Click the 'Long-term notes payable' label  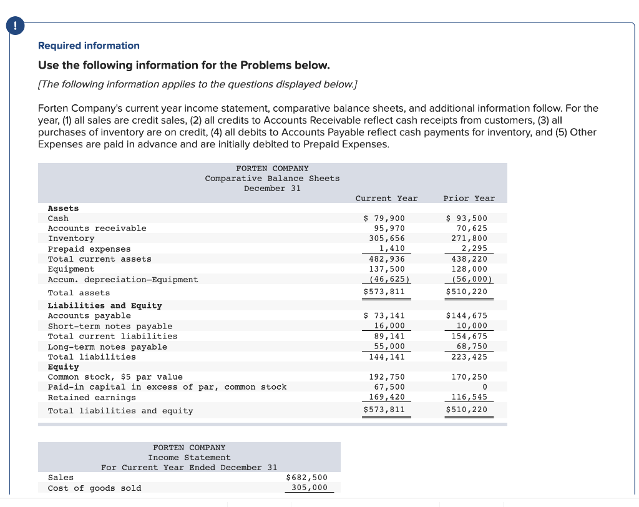[x=107, y=347]
